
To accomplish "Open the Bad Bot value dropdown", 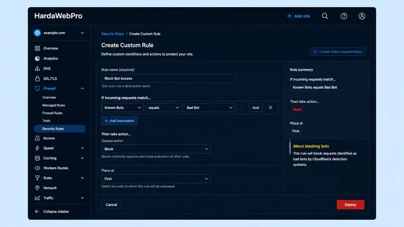I will point(209,108).
